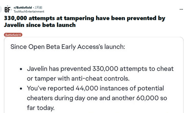This screenshot has height=113, width=186.
Task: Open TooMuchEntertainment's user profile
Action: pyautogui.click(x=29, y=12)
